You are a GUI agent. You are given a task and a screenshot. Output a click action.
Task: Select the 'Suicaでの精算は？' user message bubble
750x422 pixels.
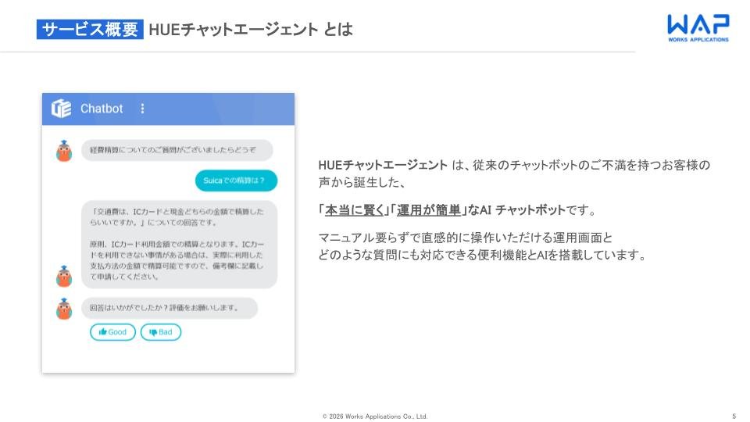[236, 181]
